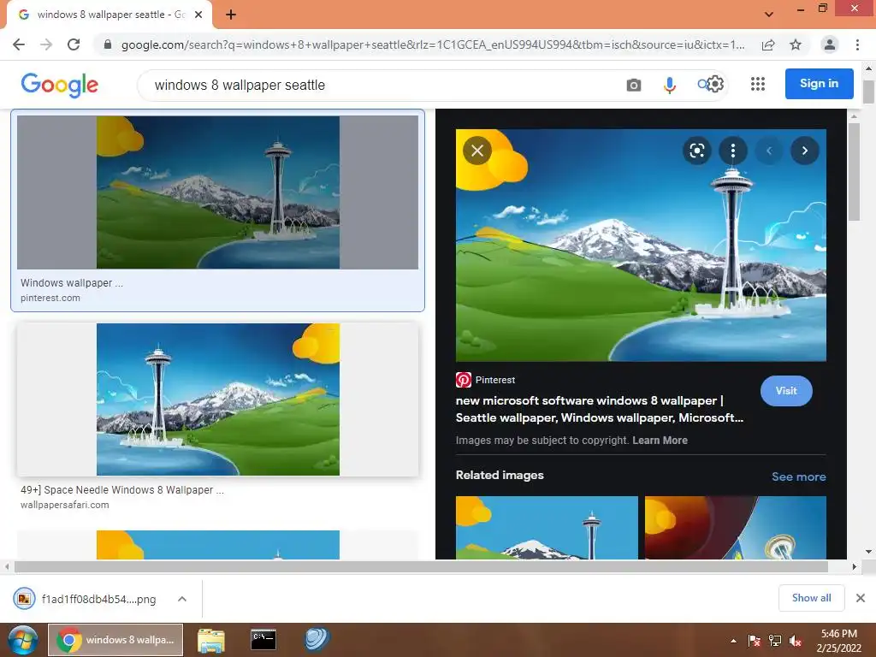Start voice search with microphone icon
Viewport: 876px width, 657px height.
(669, 85)
